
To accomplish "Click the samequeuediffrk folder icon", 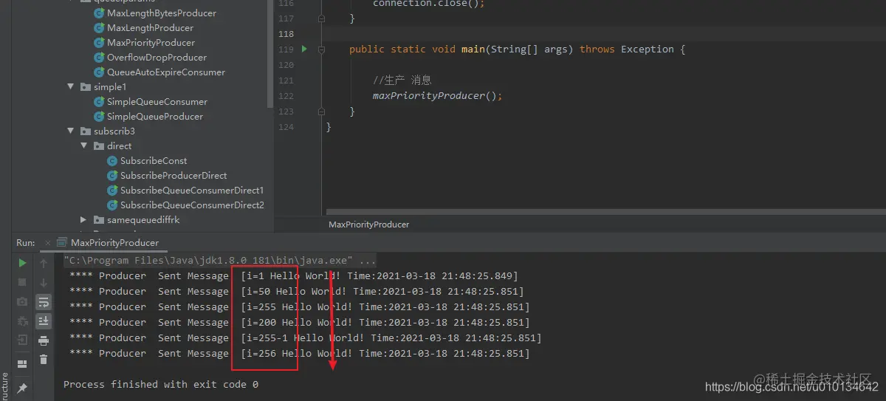I will coord(100,220).
